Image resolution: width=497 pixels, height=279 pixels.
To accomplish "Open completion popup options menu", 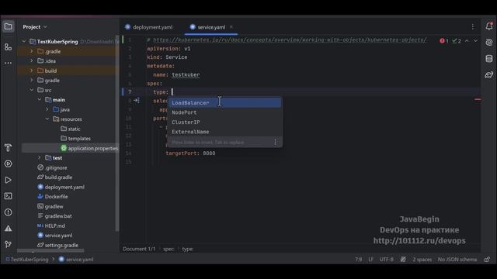I will coord(275,142).
